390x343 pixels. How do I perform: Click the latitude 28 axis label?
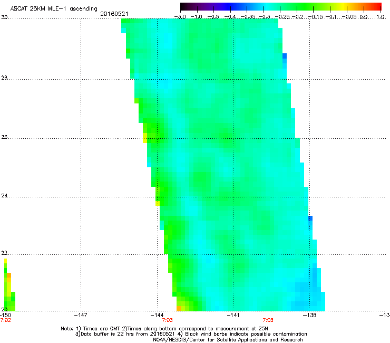[4, 78]
